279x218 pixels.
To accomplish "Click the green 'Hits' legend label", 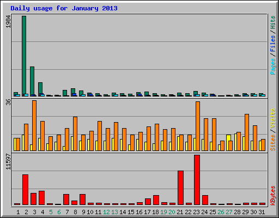I will pyautogui.click(x=273, y=22).
